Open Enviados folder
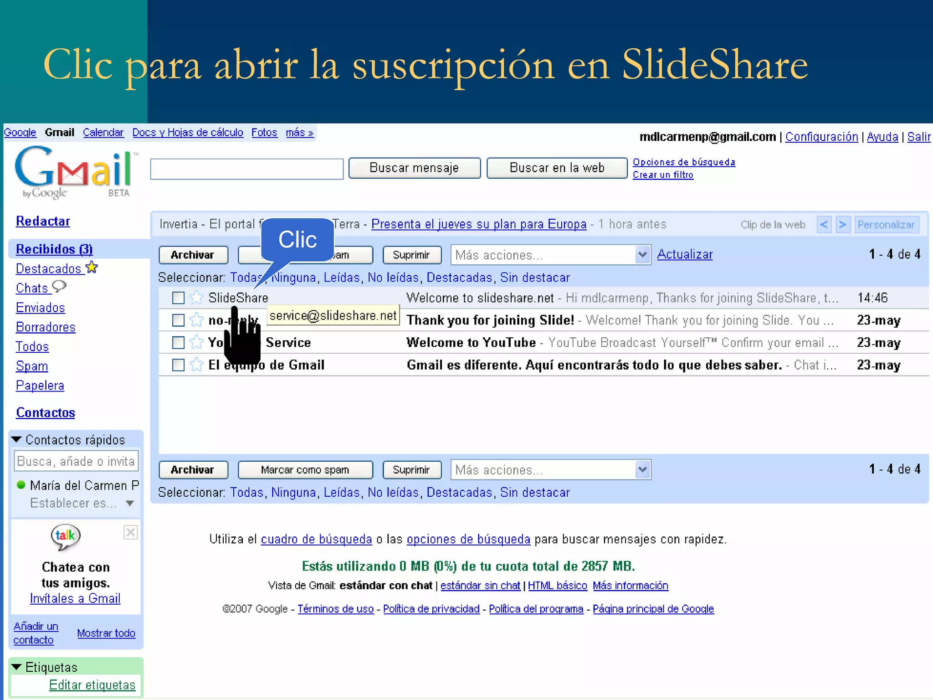Image resolution: width=933 pixels, height=700 pixels. (40, 308)
